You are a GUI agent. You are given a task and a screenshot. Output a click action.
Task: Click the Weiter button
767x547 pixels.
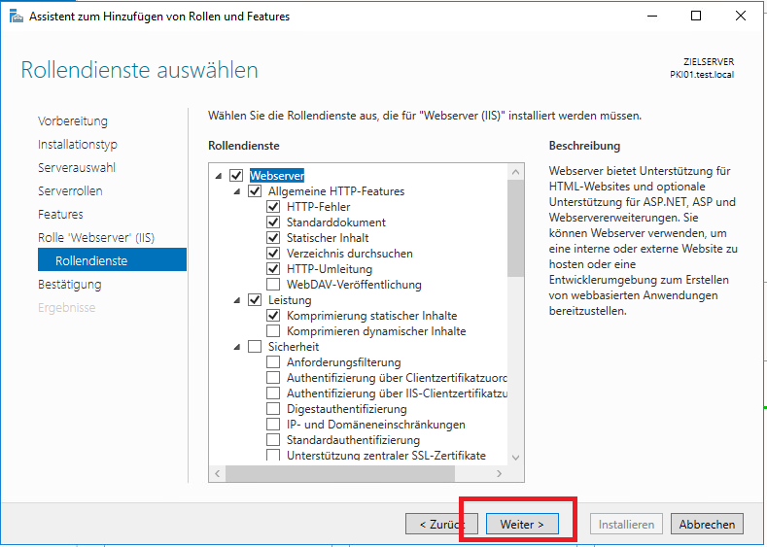[522, 525]
